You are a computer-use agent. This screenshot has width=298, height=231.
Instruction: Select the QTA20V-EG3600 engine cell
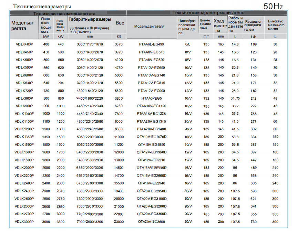pos(151,222)
